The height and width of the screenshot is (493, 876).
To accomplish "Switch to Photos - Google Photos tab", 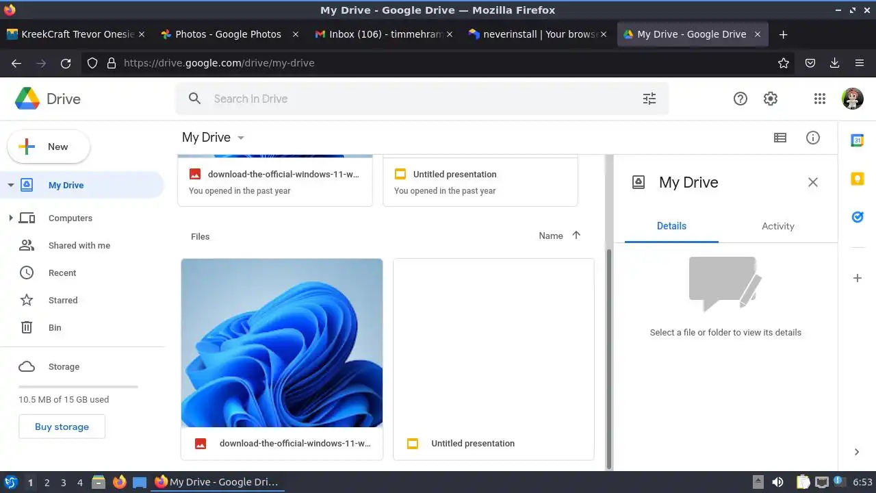I will click(x=229, y=34).
